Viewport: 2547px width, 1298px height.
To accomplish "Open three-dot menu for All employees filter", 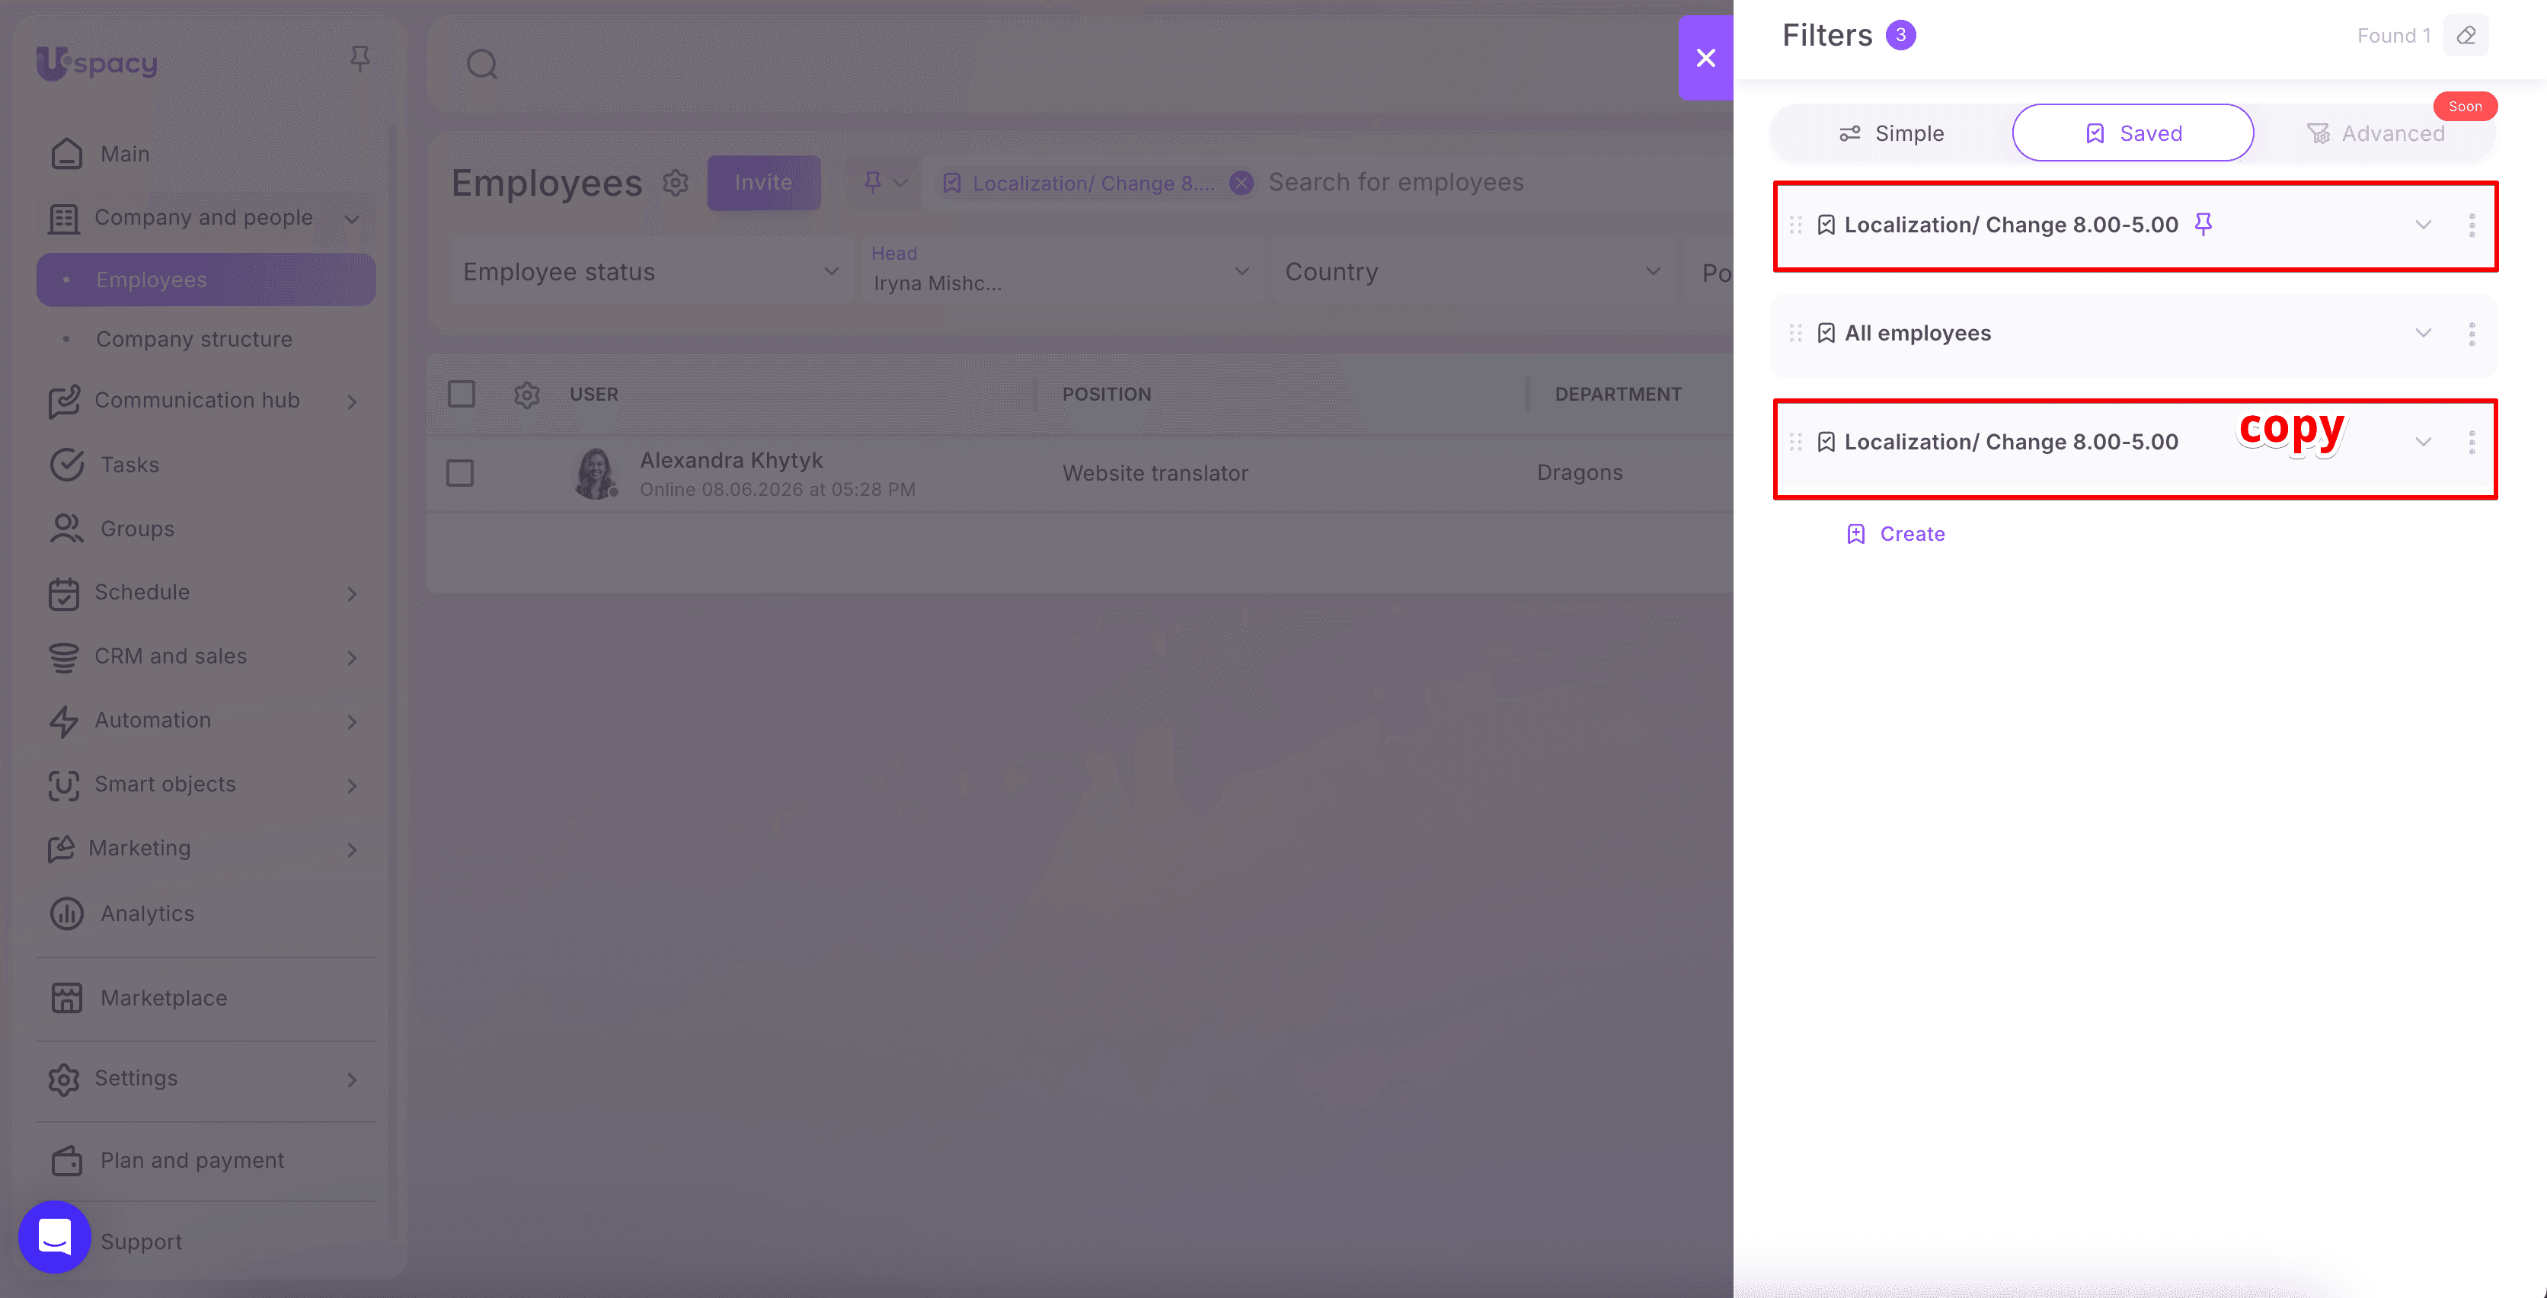I will (x=2471, y=333).
